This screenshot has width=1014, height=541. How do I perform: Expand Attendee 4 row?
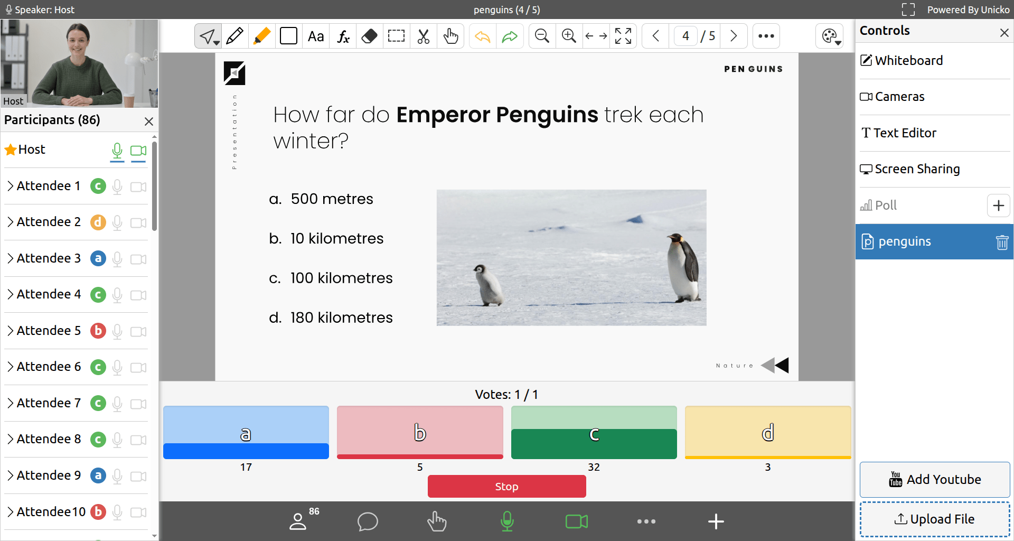(10, 294)
